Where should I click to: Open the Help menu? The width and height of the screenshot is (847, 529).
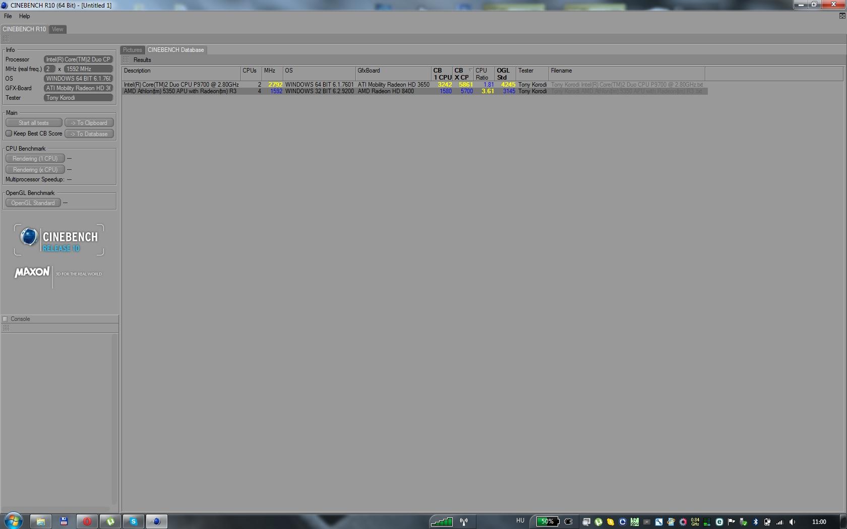point(25,16)
